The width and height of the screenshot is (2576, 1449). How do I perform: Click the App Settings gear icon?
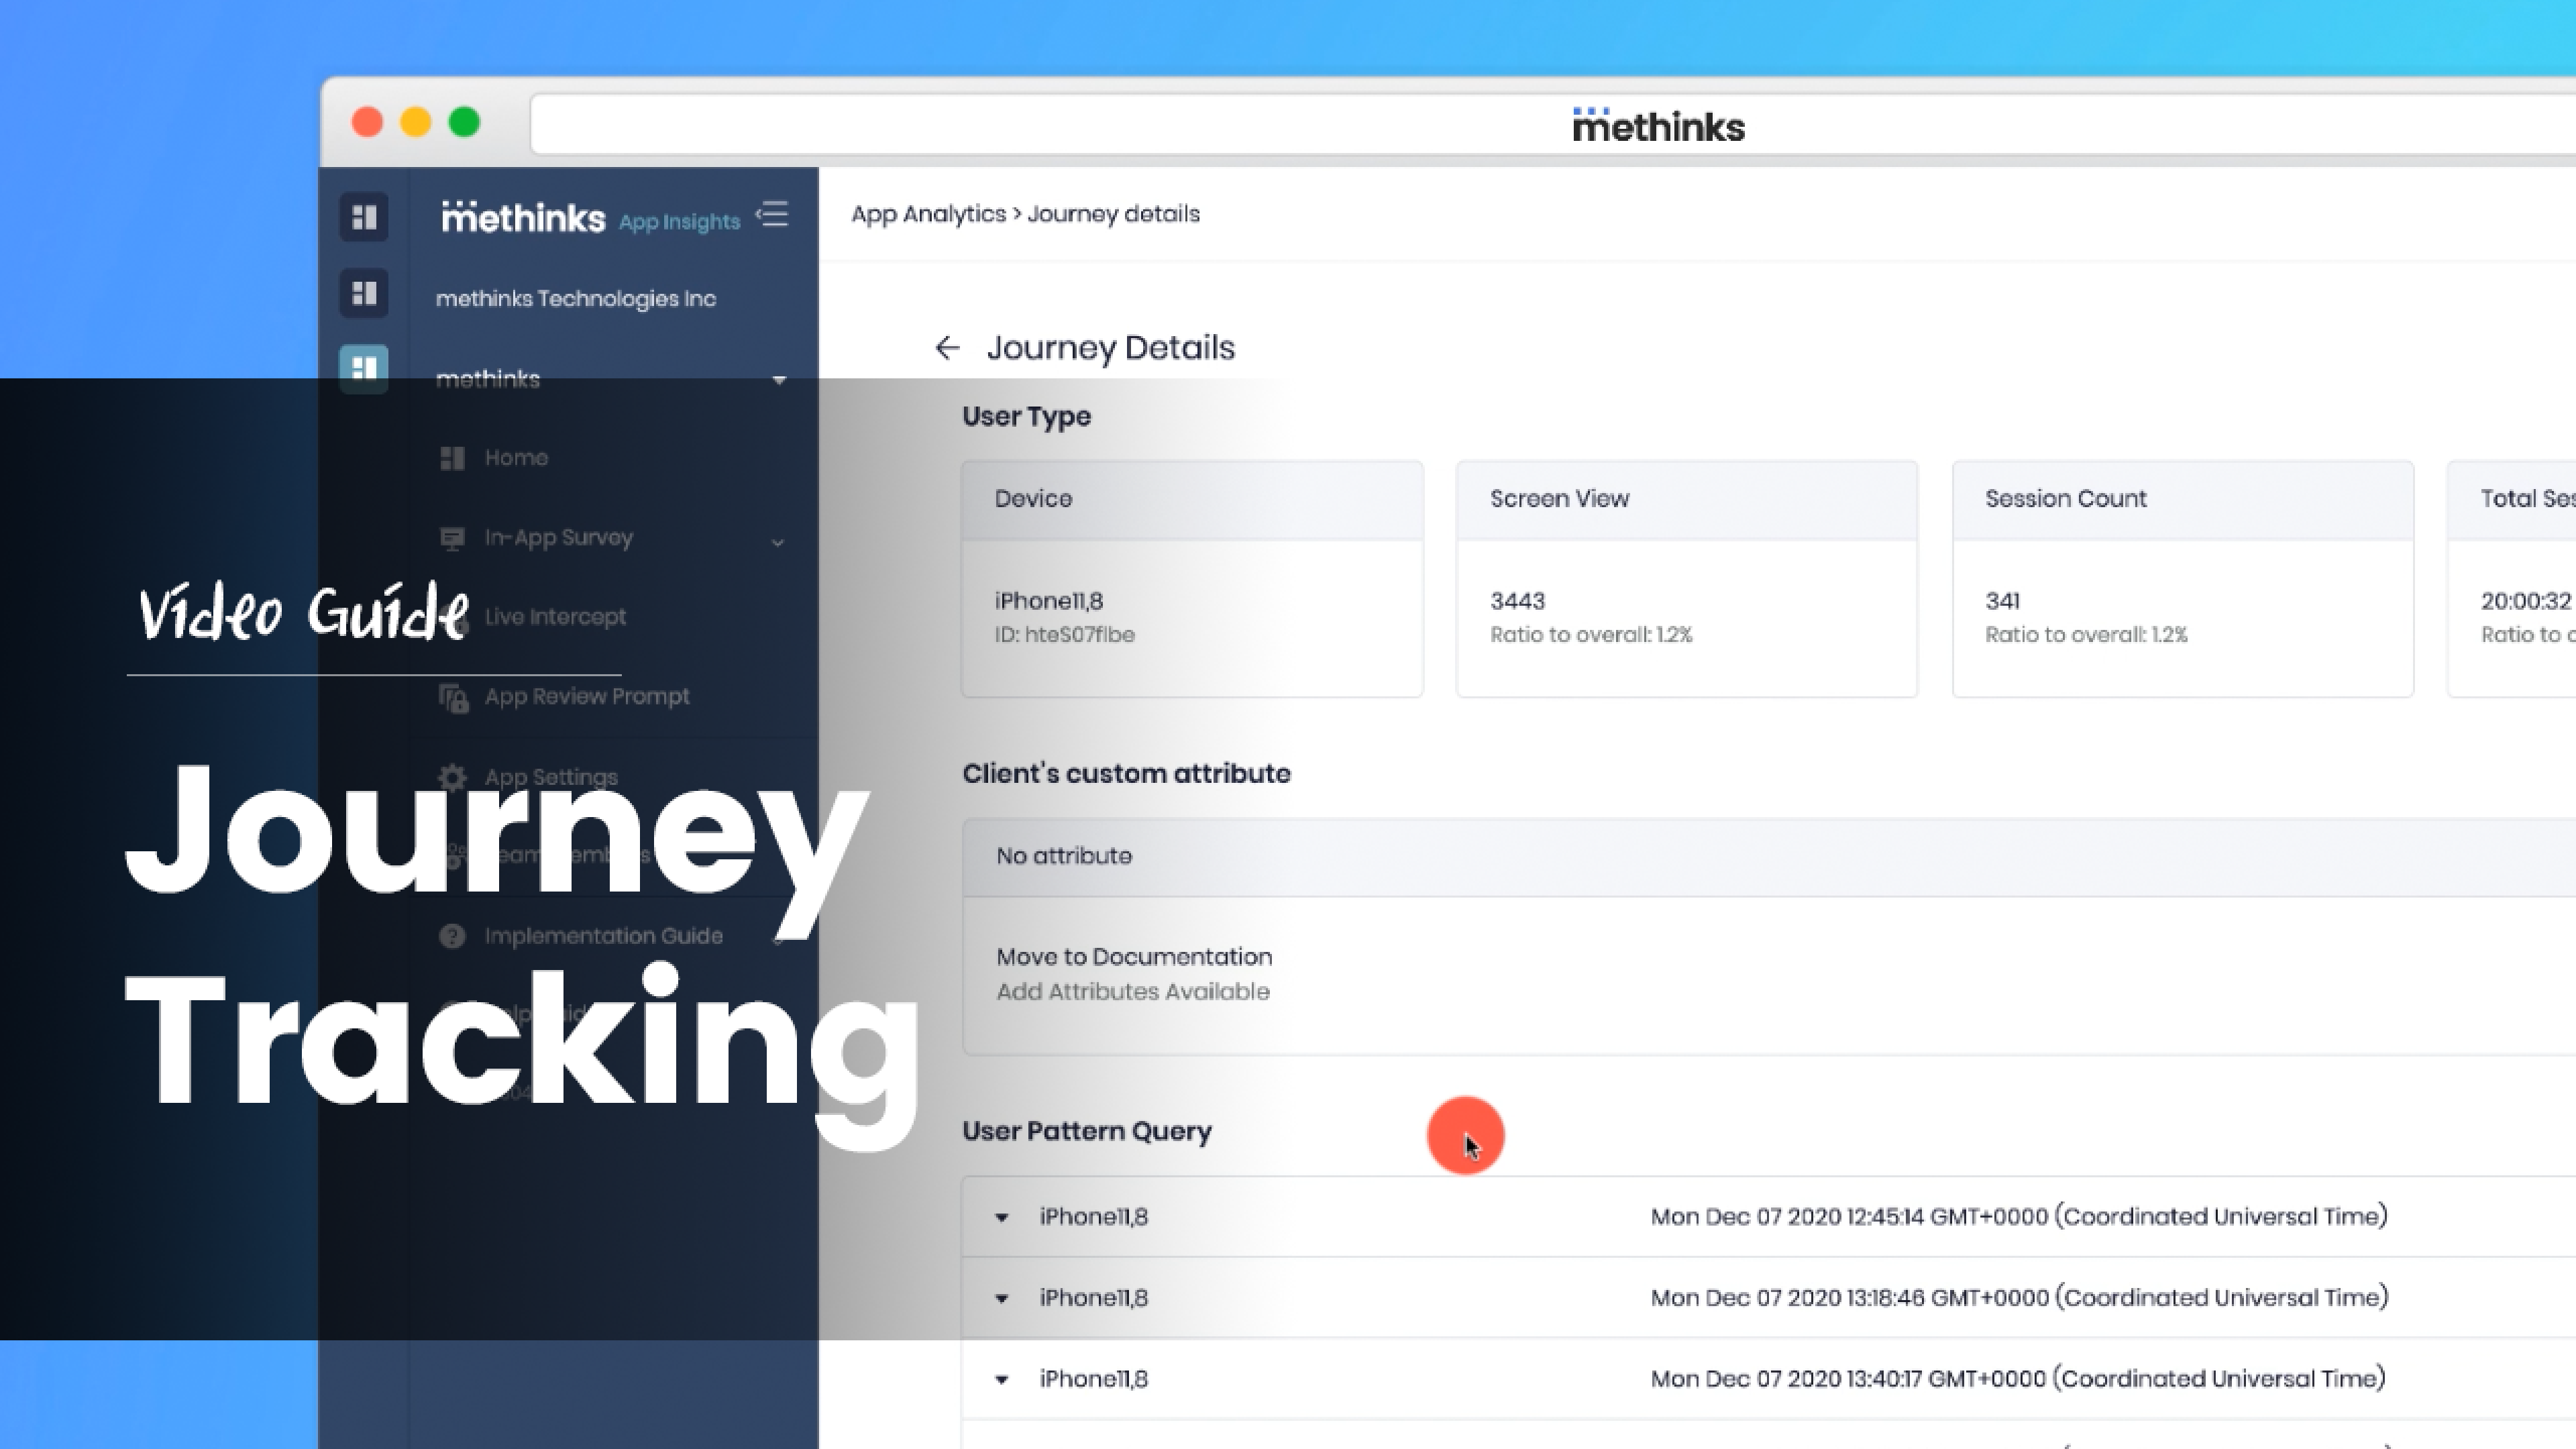tap(452, 777)
